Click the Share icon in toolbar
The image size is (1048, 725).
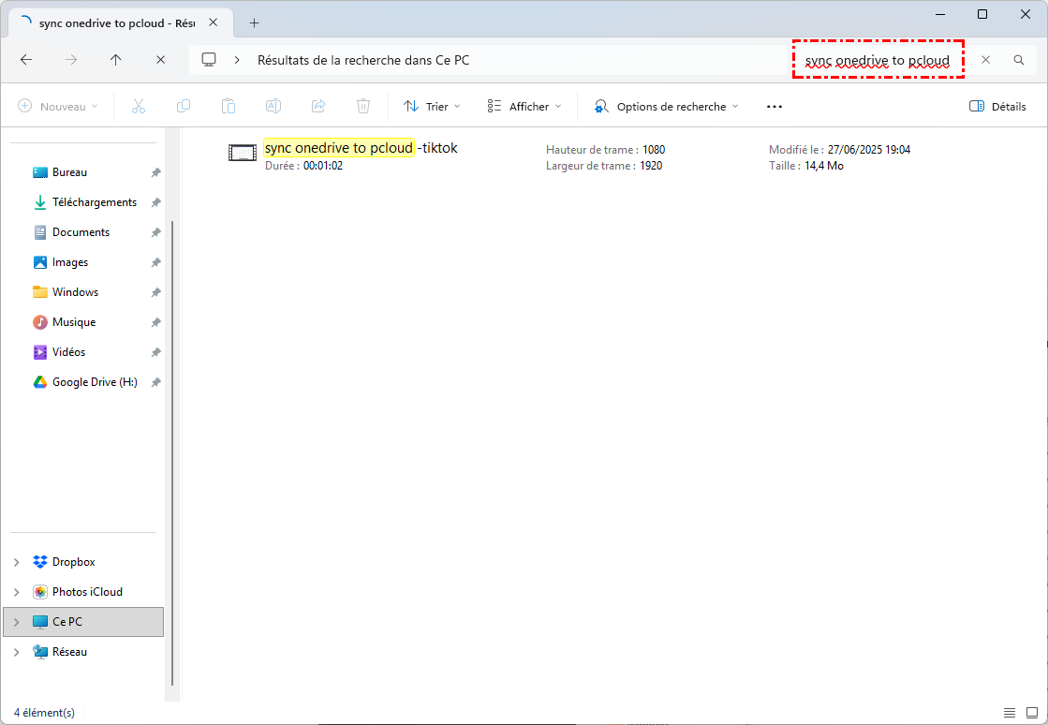click(318, 107)
